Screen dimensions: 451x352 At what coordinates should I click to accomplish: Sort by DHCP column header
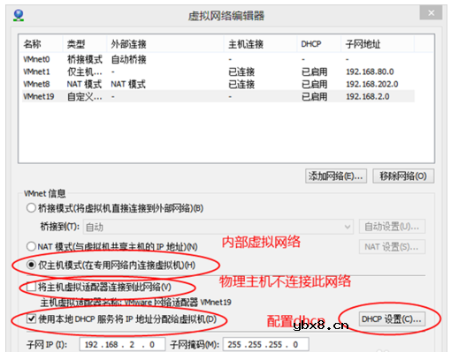(319, 44)
